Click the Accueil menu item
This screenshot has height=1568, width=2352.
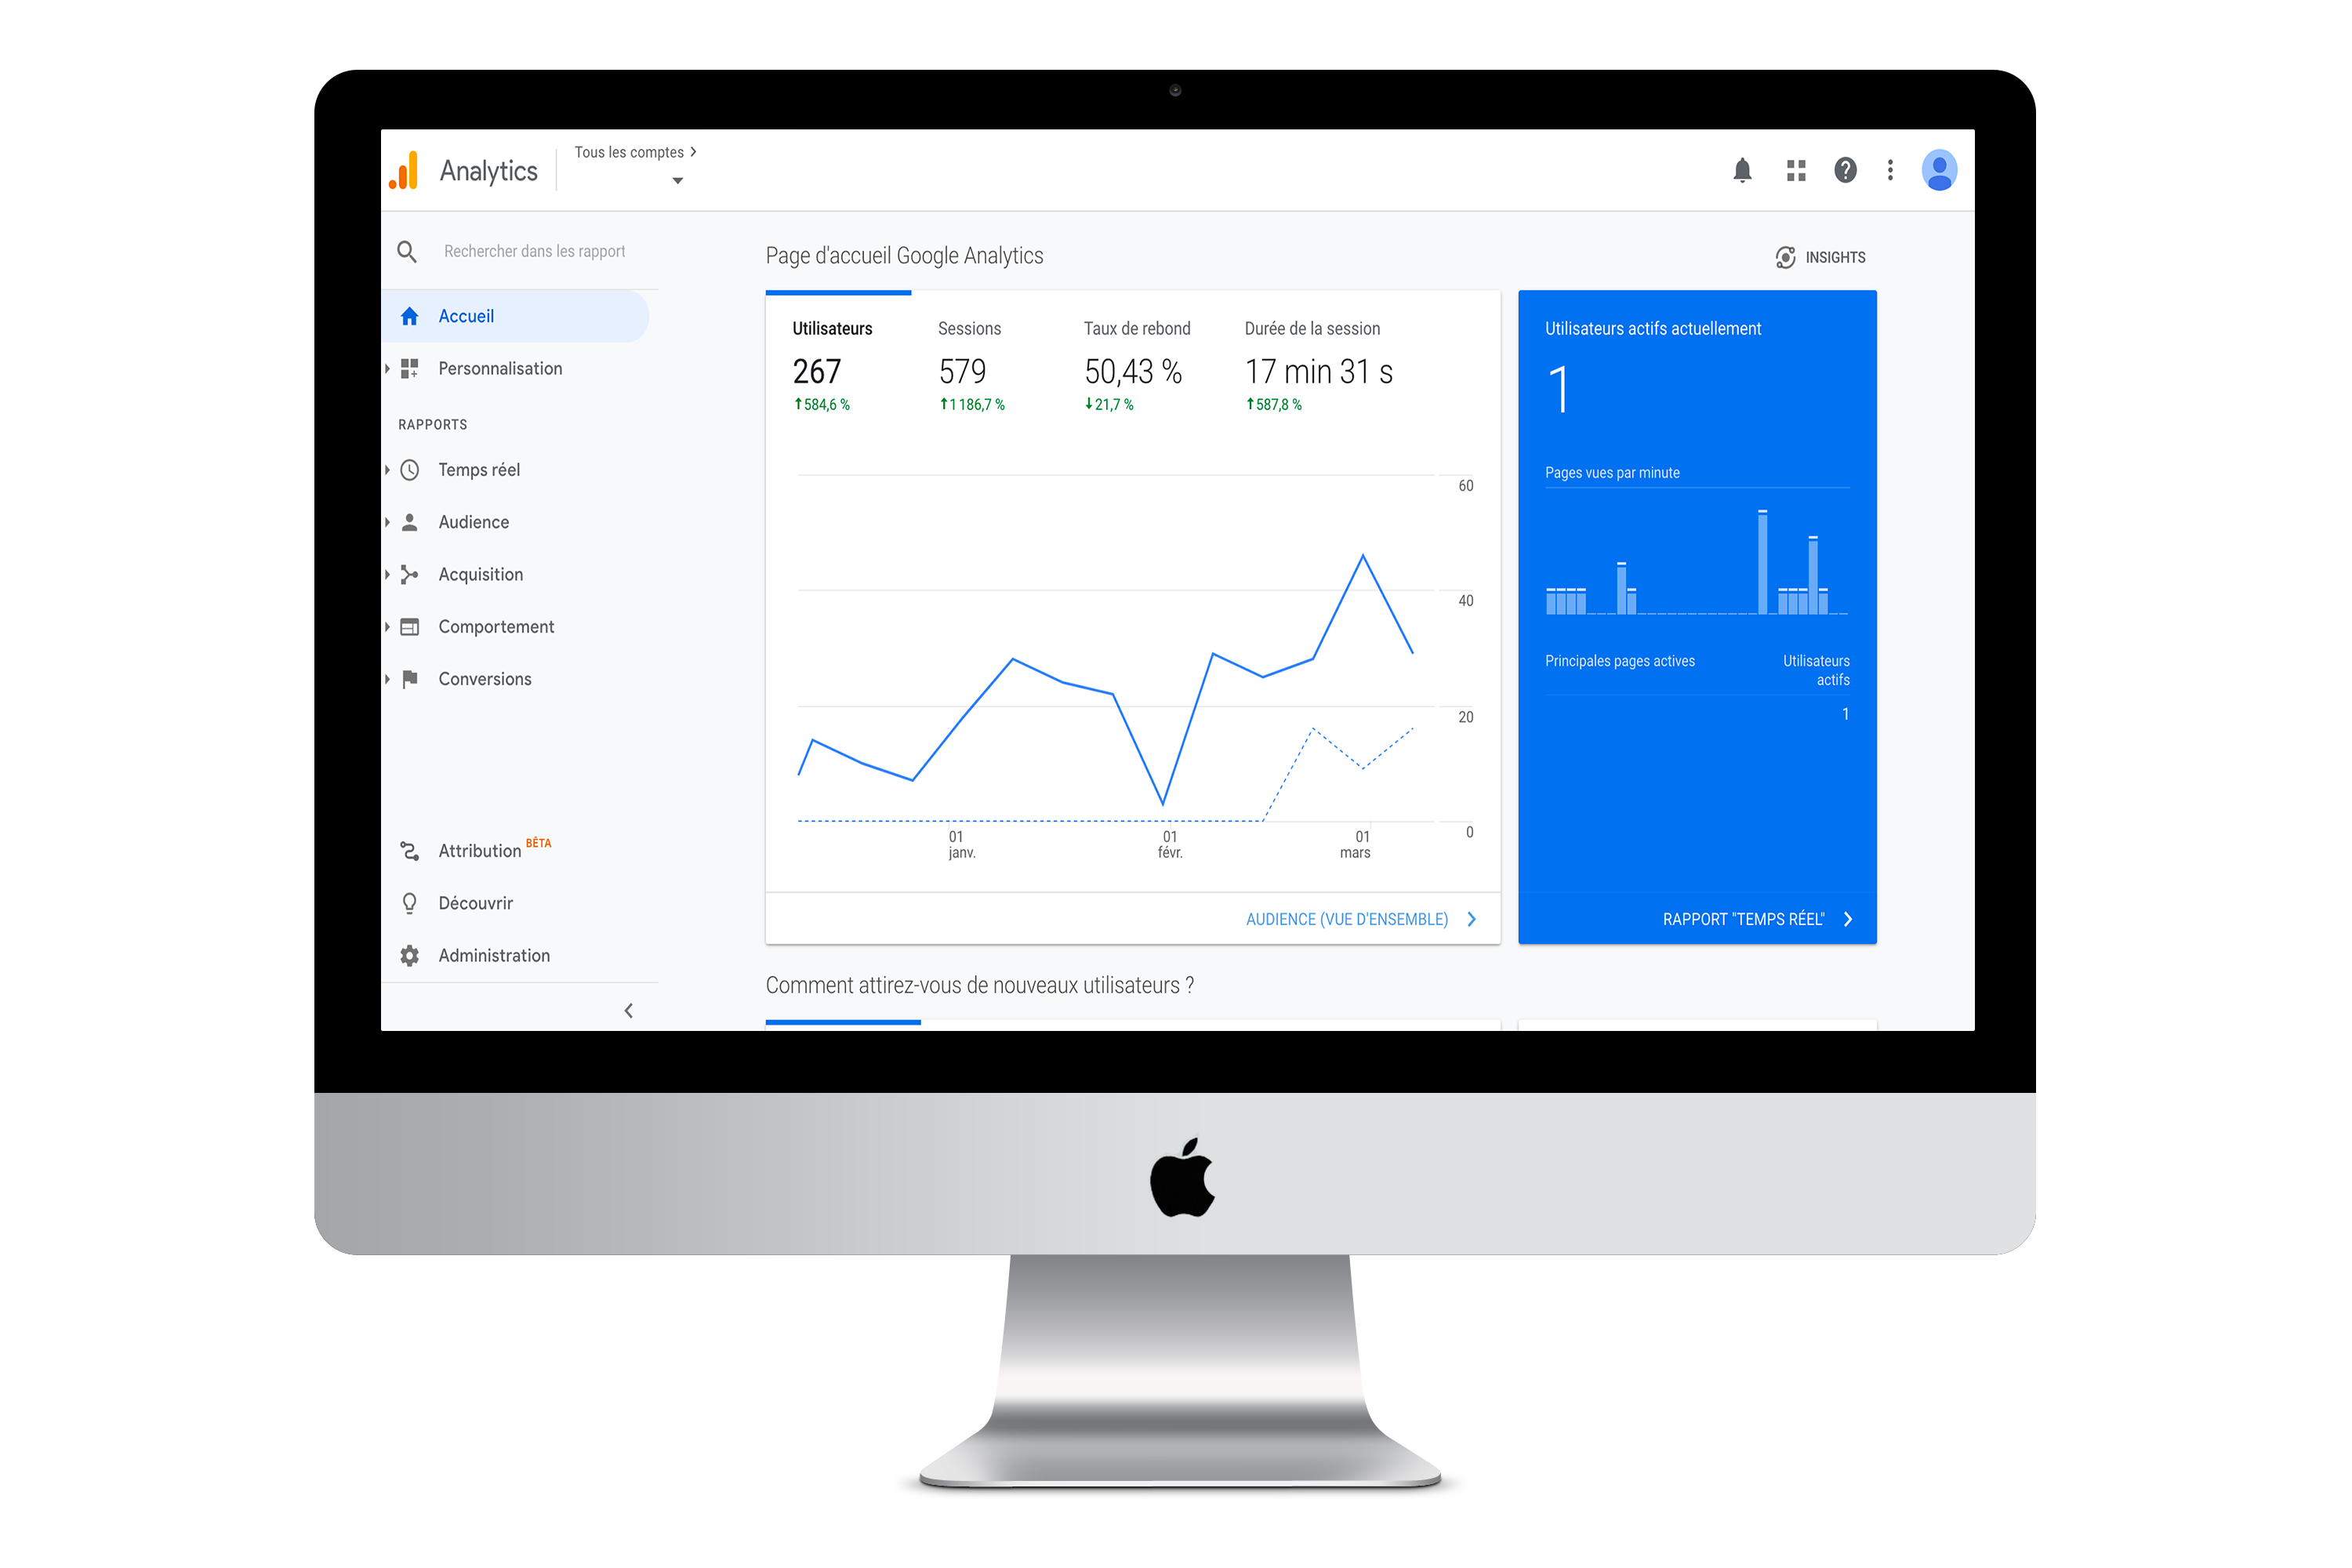coord(466,315)
